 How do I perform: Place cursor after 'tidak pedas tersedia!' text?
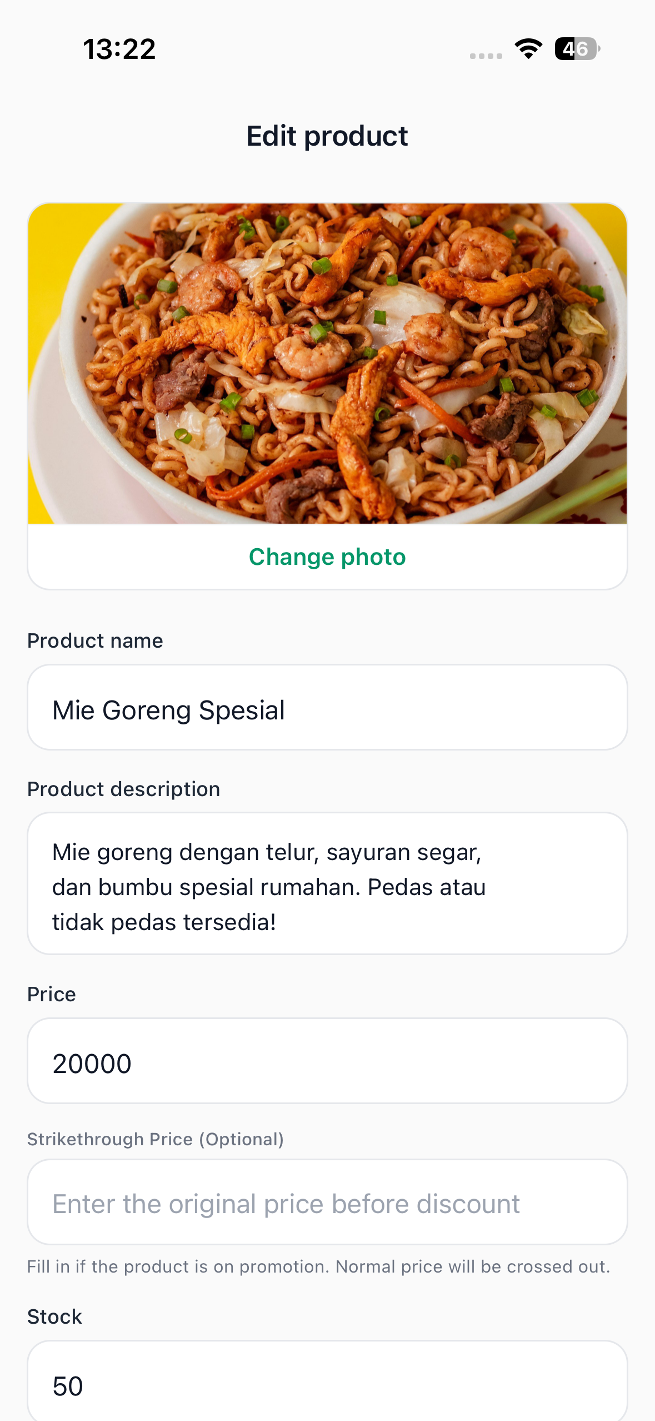277,922
